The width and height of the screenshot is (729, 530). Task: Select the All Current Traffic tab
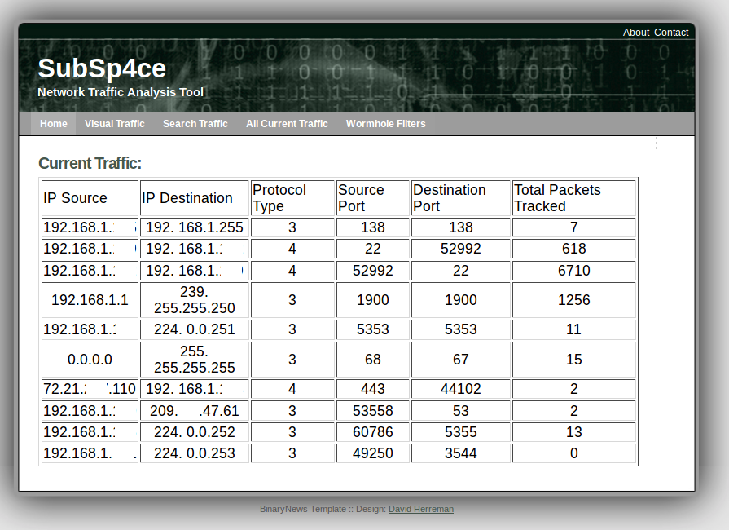pyautogui.click(x=287, y=124)
